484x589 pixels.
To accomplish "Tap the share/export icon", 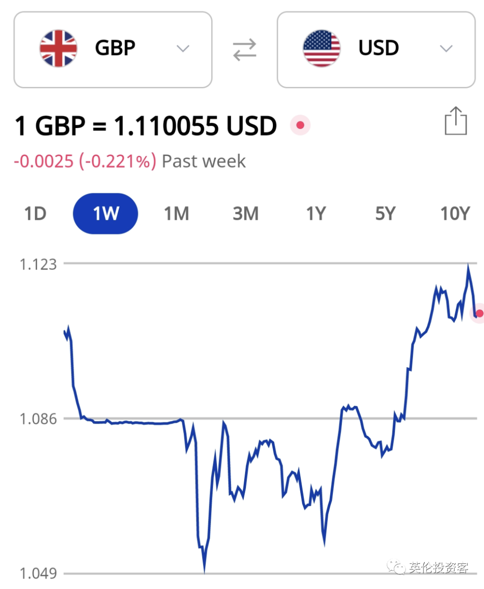I will (456, 121).
